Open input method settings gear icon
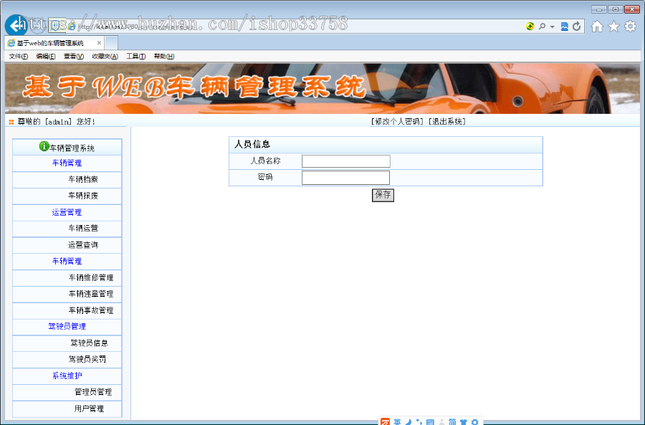The image size is (645, 425). point(474,421)
